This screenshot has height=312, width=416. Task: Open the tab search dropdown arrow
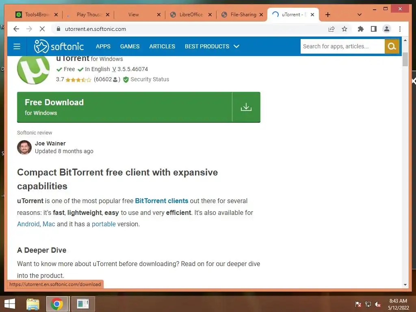coord(359,15)
